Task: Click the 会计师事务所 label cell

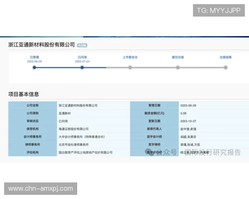Action: tap(32, 137)
